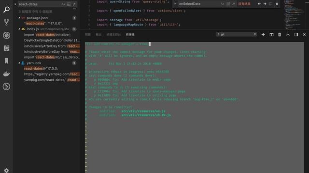This screenshot has height=173, width=309.
Task: Toggle find in selection in the find widget
Action: (x=270, y=4)
